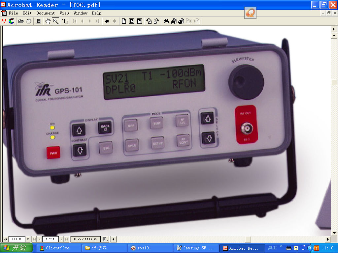Open the File menu
The width and height of the screenshot is (338, 253).
[x=13, y=13]
